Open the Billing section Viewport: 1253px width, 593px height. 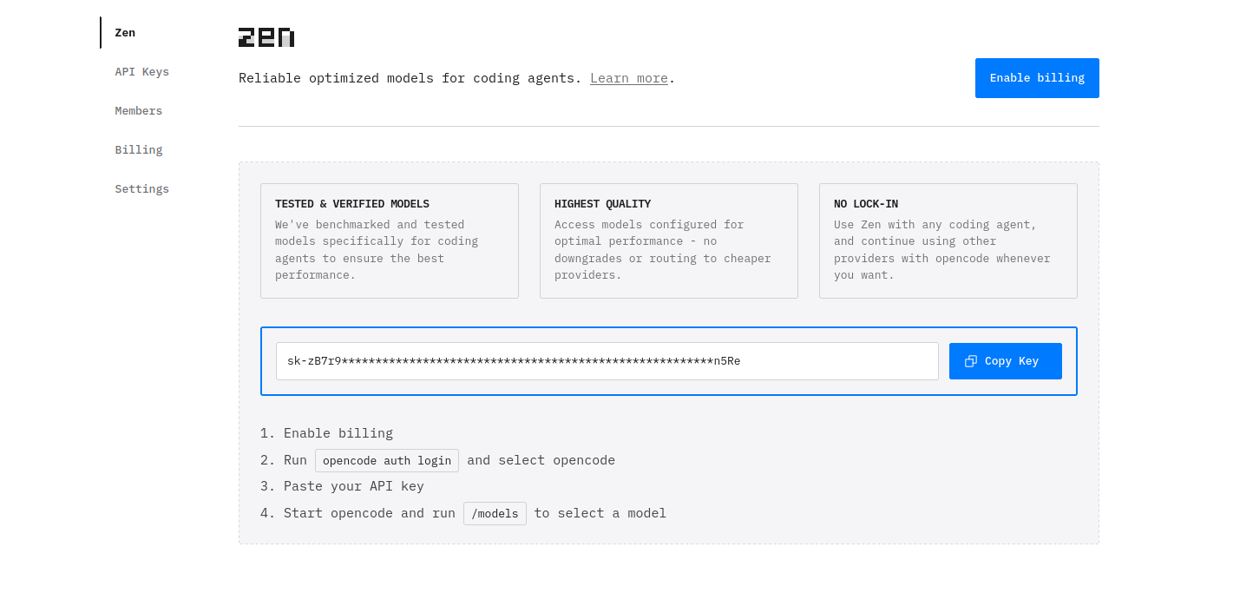[x=139, y=150]
